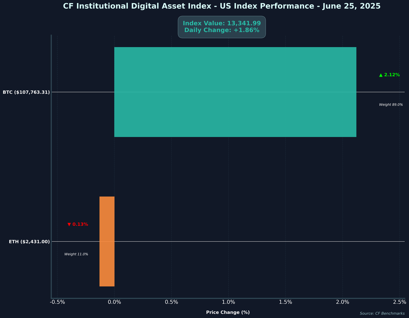Click the Daily Change +1.86% text
409x318 pixels.
[x=222, y=30]
